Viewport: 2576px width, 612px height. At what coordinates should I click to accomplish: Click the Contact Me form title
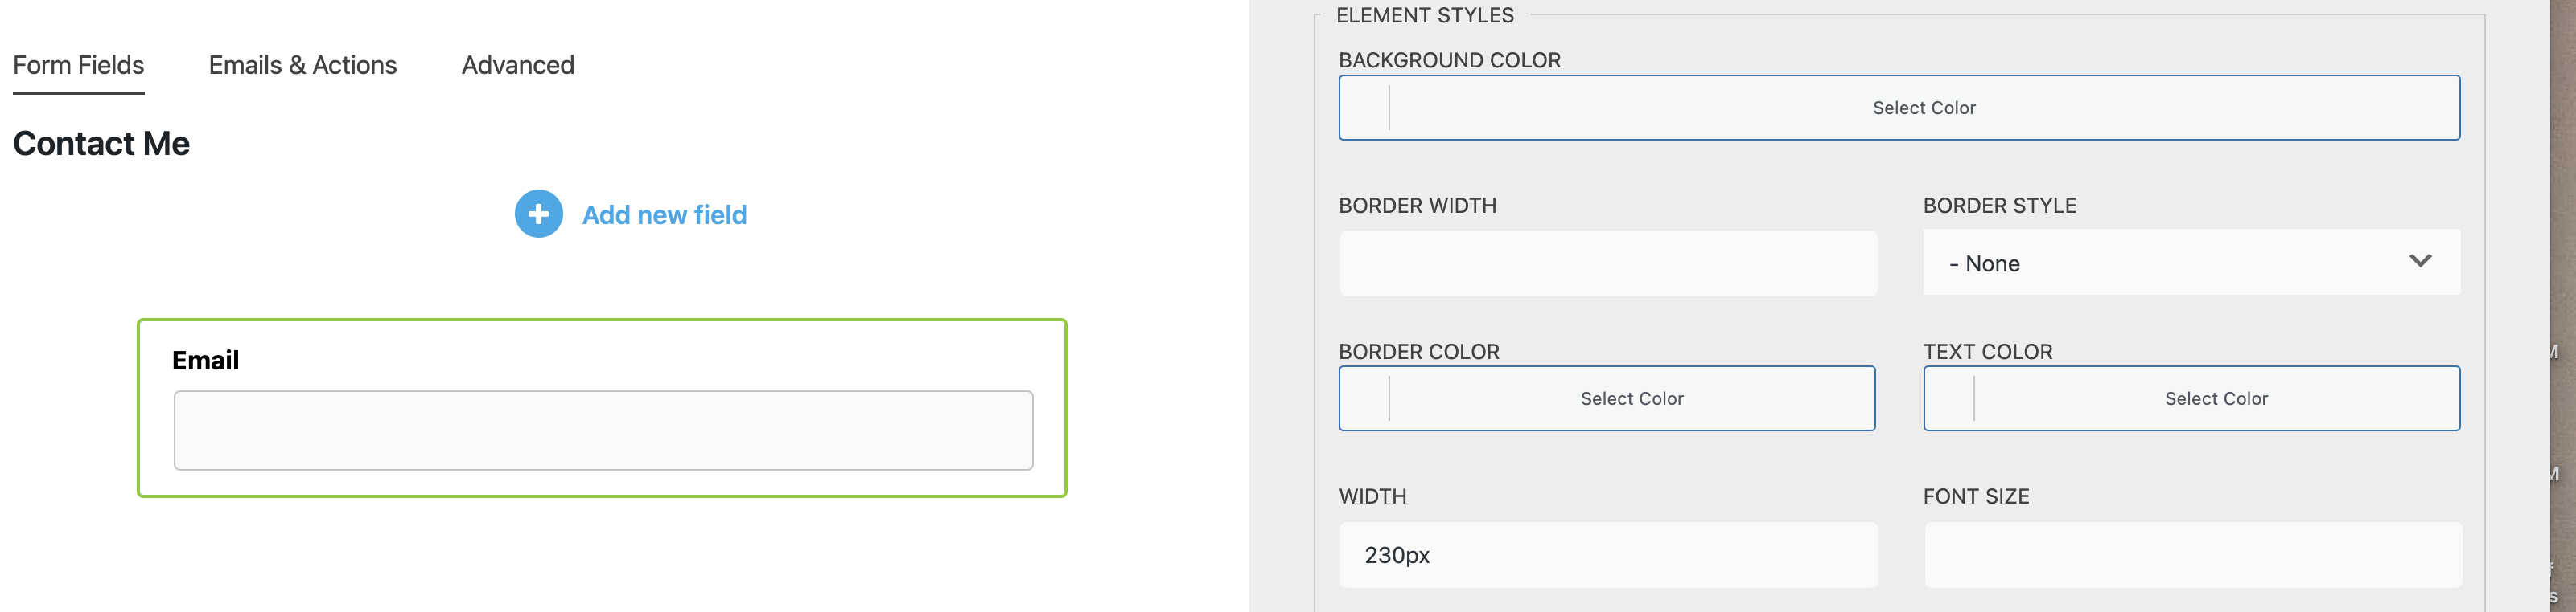pyautogui.click(x=101, y=143)
